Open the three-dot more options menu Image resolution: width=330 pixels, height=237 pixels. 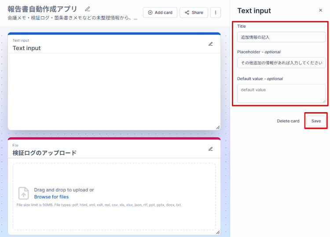216,13
